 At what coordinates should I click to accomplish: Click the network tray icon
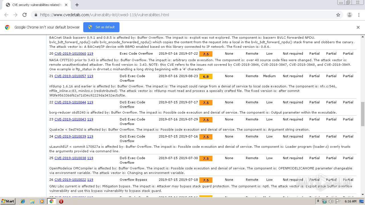324,201
